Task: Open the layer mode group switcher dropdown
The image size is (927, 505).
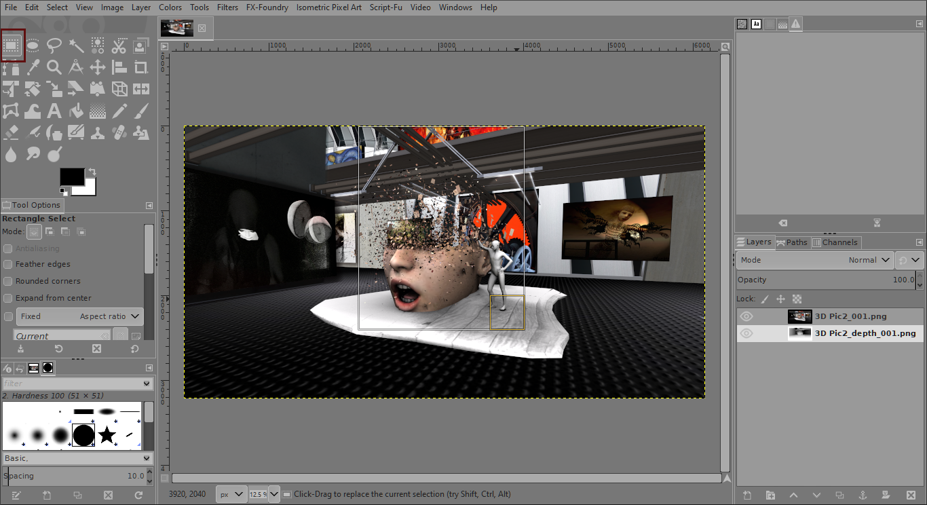Action: pyautogui.click(x=910, y=260)
